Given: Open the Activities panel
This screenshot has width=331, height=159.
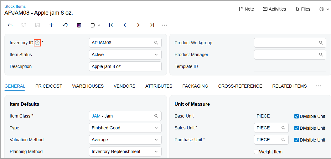Looking at the screenshot, I should point(274,9).
